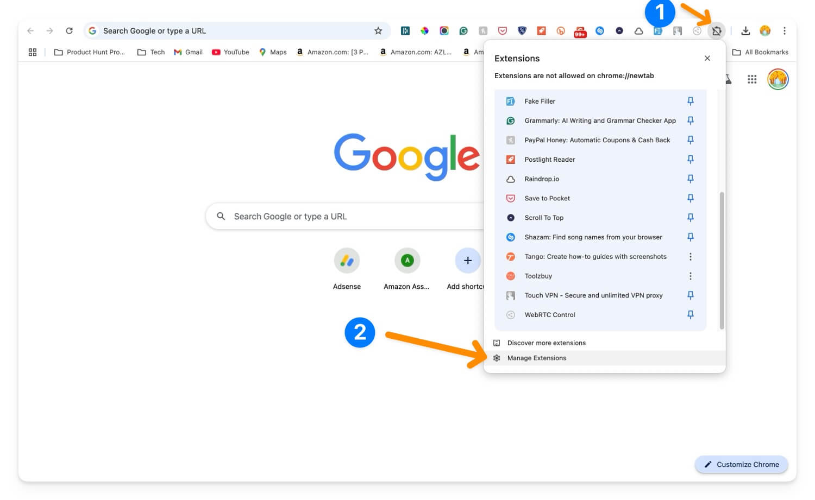Click the back navigation arrow

30,31
